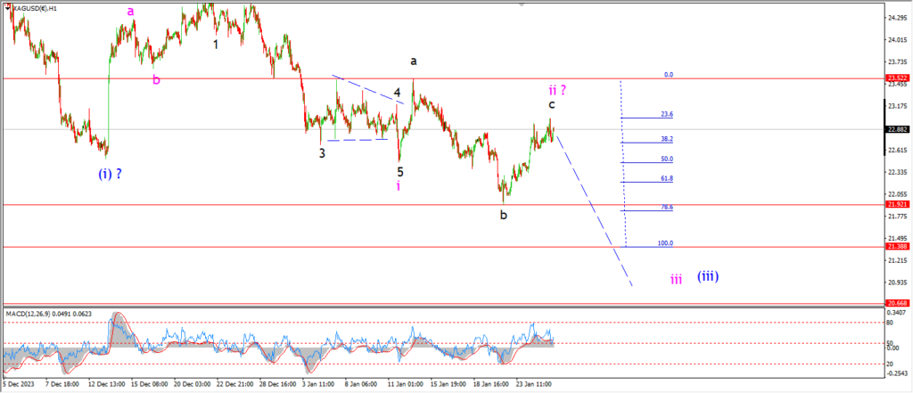Select the red 21.388 price level label
This screenshot has width=913, height=393.
897,247
